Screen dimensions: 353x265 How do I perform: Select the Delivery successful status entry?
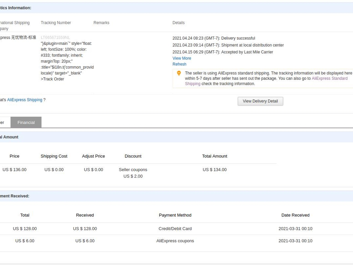click(214, 38)
